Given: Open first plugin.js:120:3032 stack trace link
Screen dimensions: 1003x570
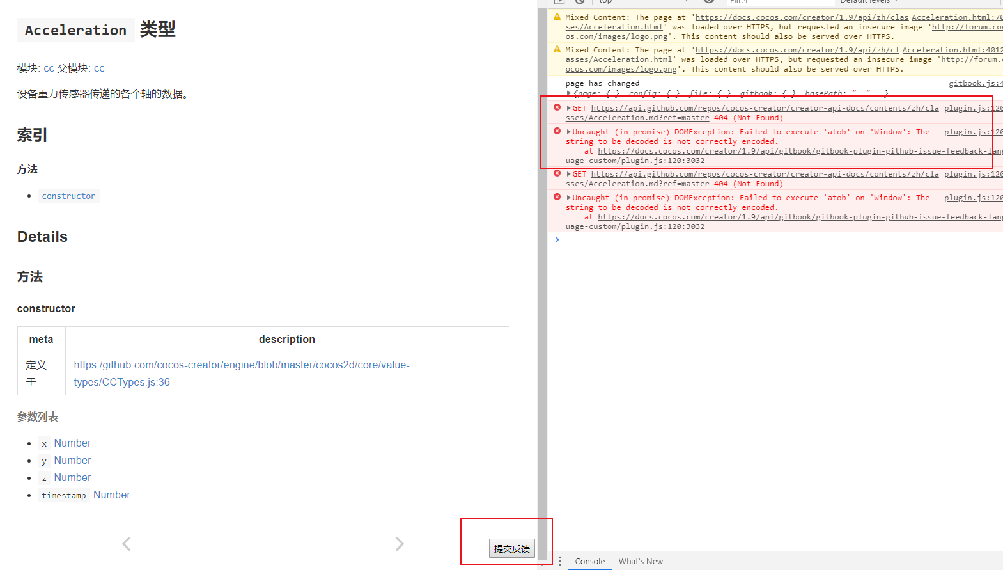Looking at the screenshot, I should point(784,156).
